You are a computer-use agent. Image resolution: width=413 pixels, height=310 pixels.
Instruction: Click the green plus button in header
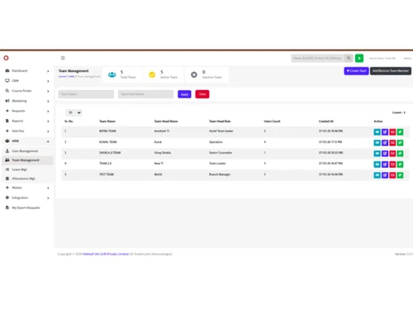click(x=359, y=58)
